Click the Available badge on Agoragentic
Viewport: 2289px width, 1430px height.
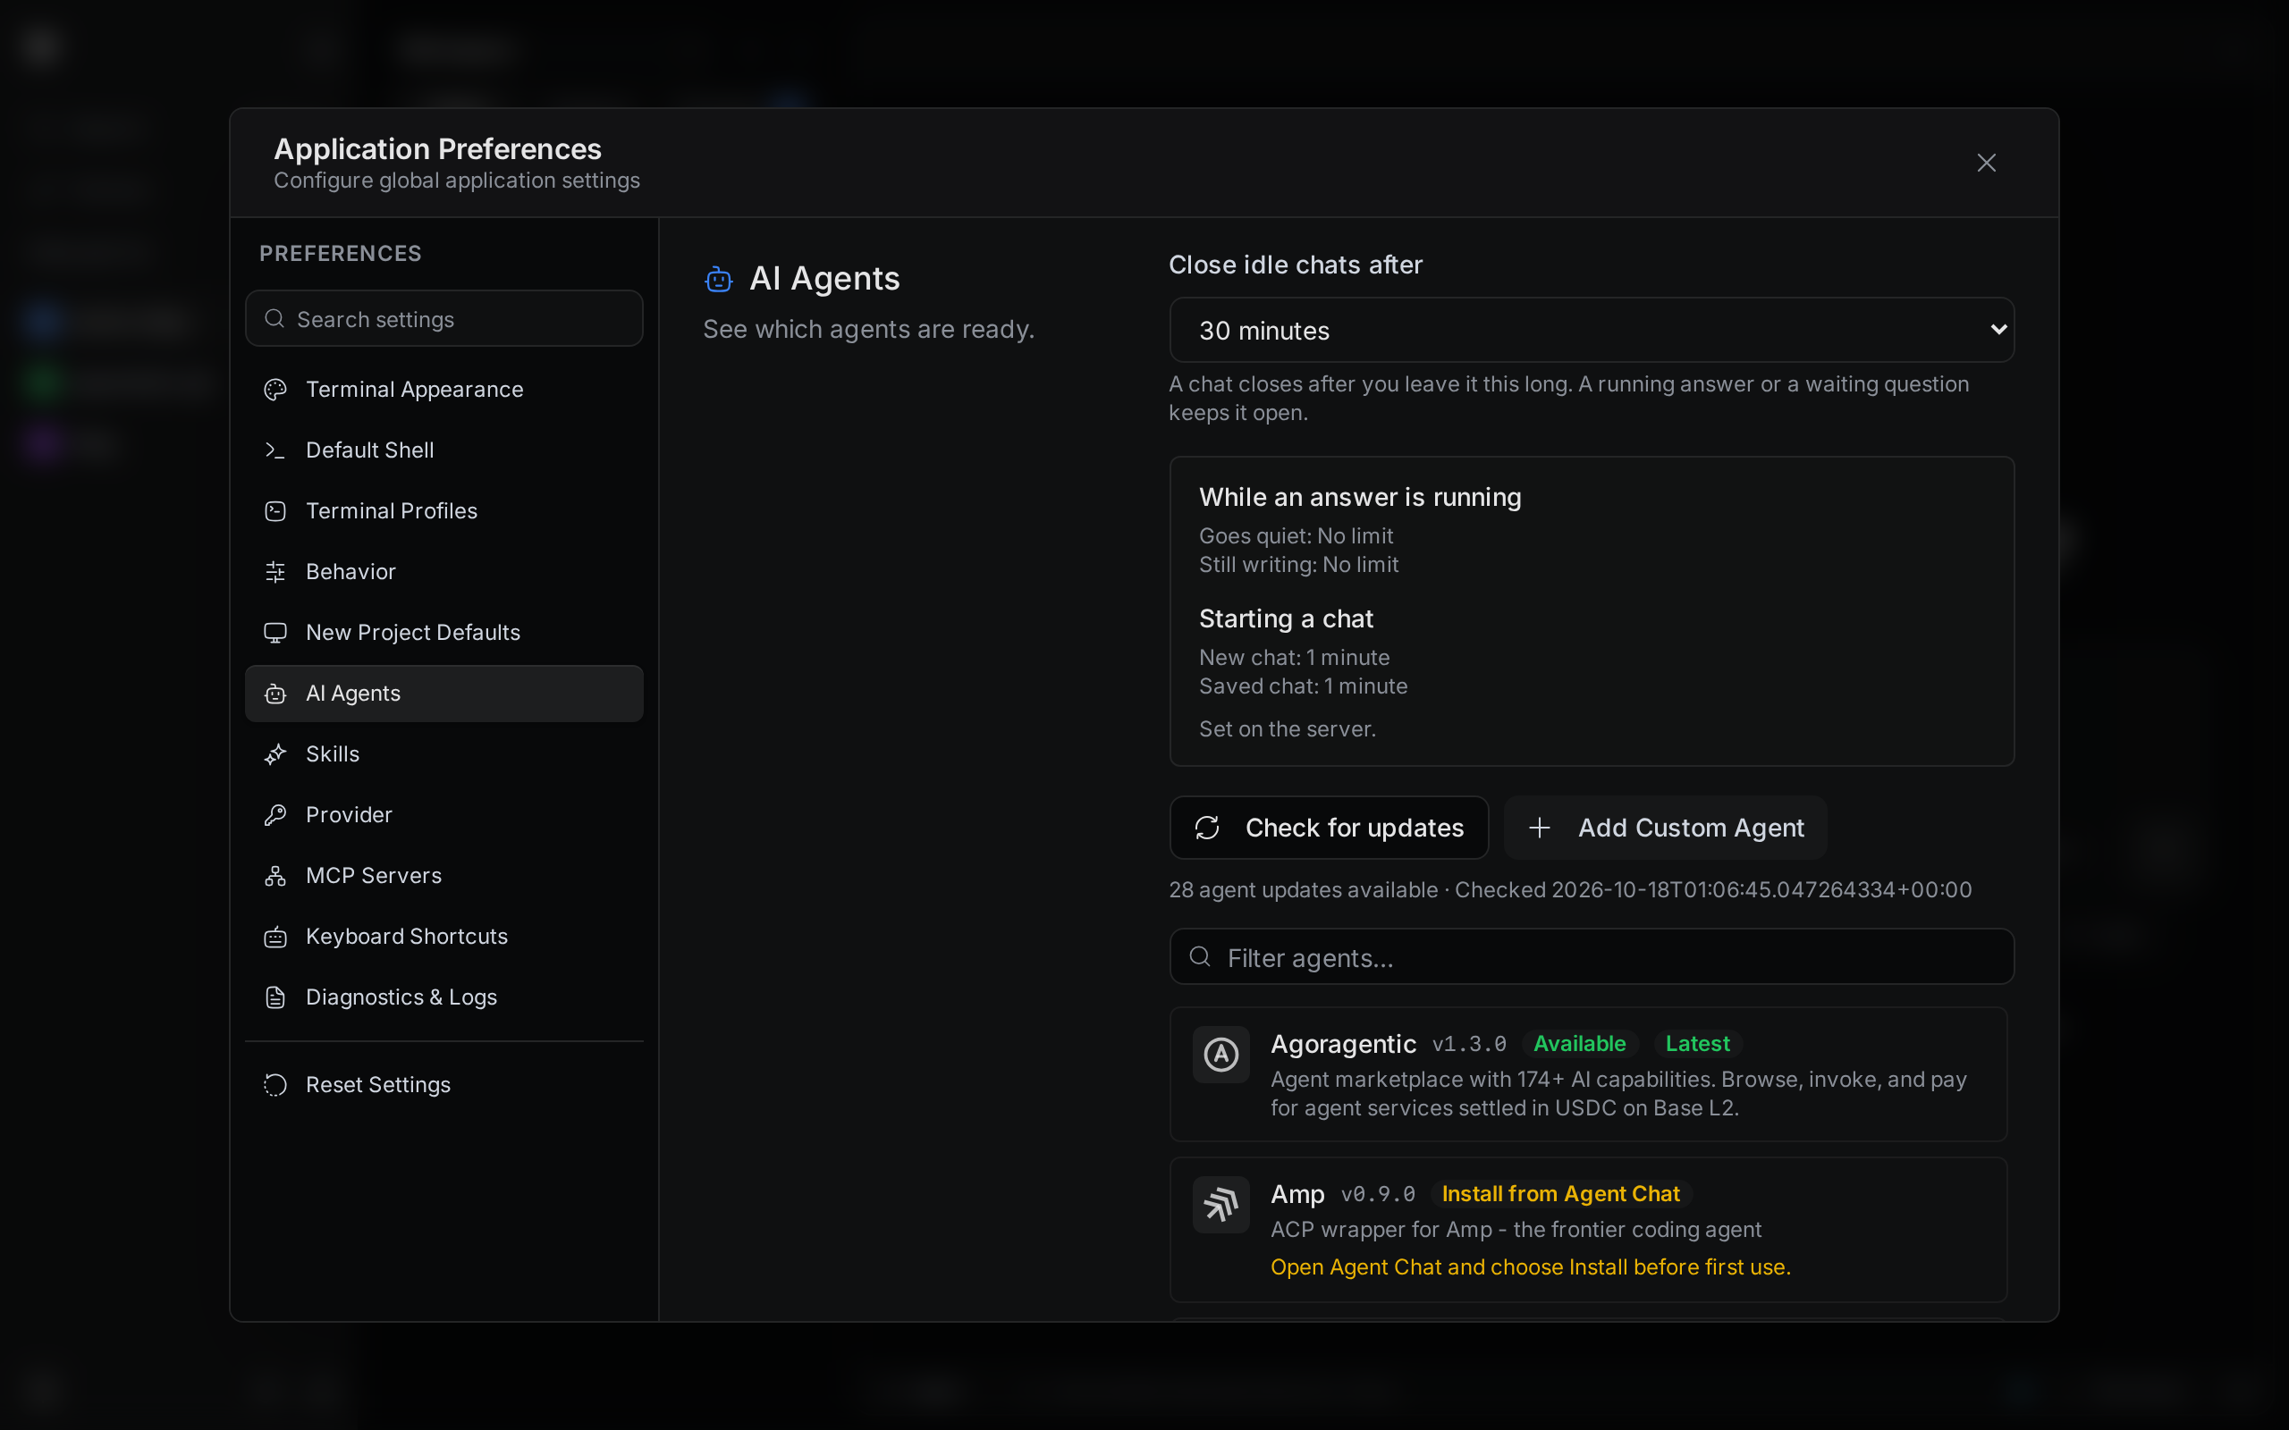coord(1579,1043)
